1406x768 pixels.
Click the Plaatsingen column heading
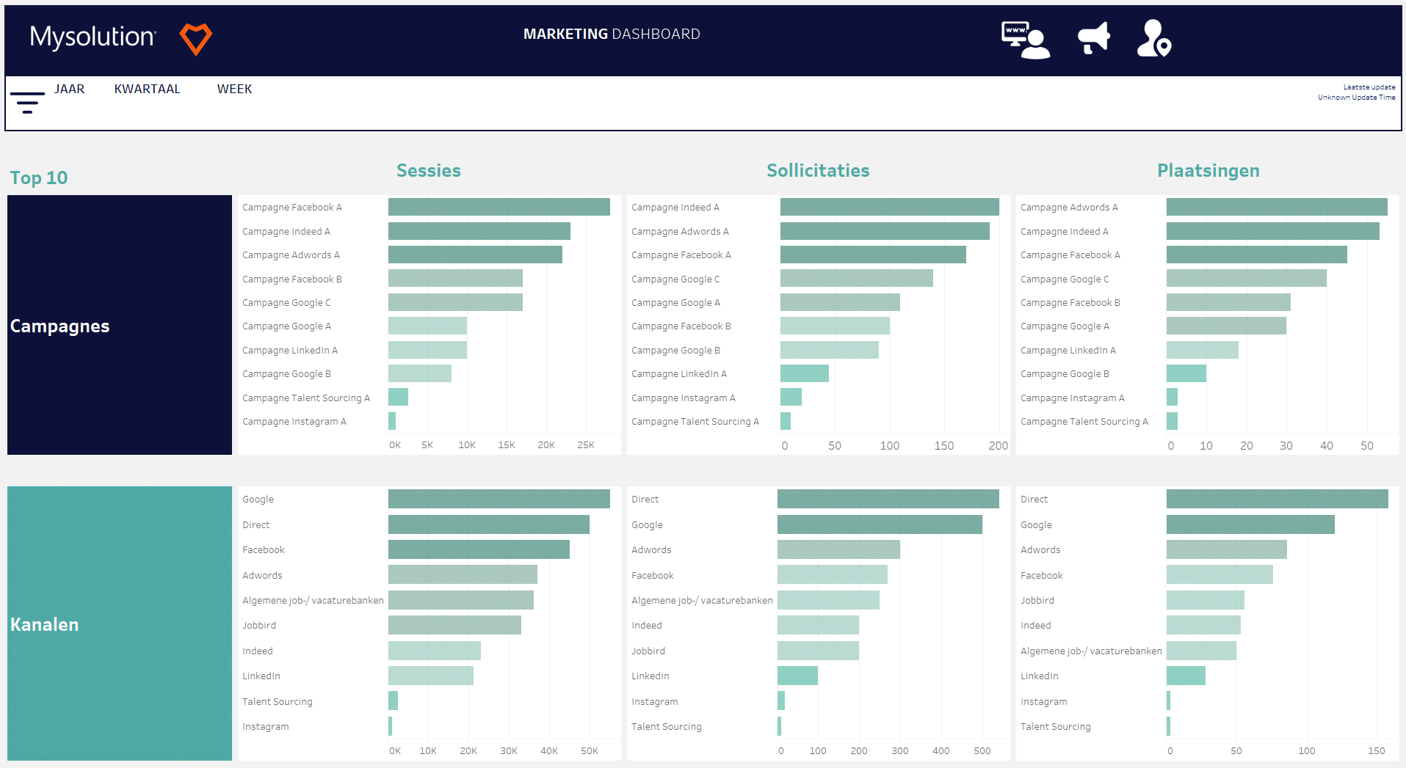coord(1208,171)
